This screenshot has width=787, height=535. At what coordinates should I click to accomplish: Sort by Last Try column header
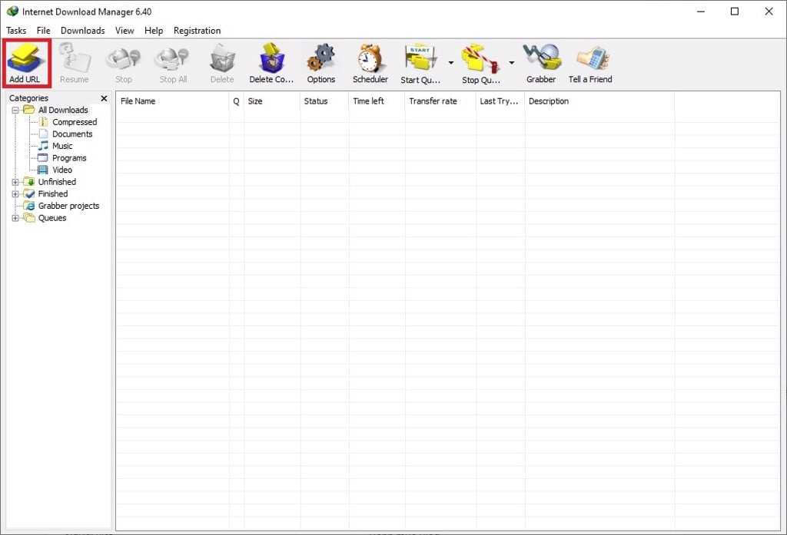pyautogui.click(x=500, y=101)
